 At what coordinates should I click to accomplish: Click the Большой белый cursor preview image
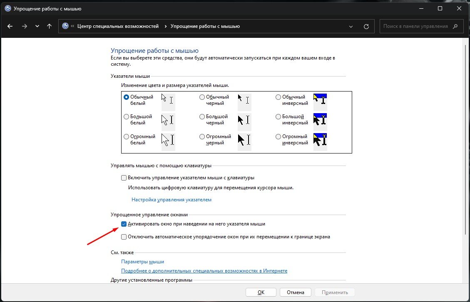point(168,121)
